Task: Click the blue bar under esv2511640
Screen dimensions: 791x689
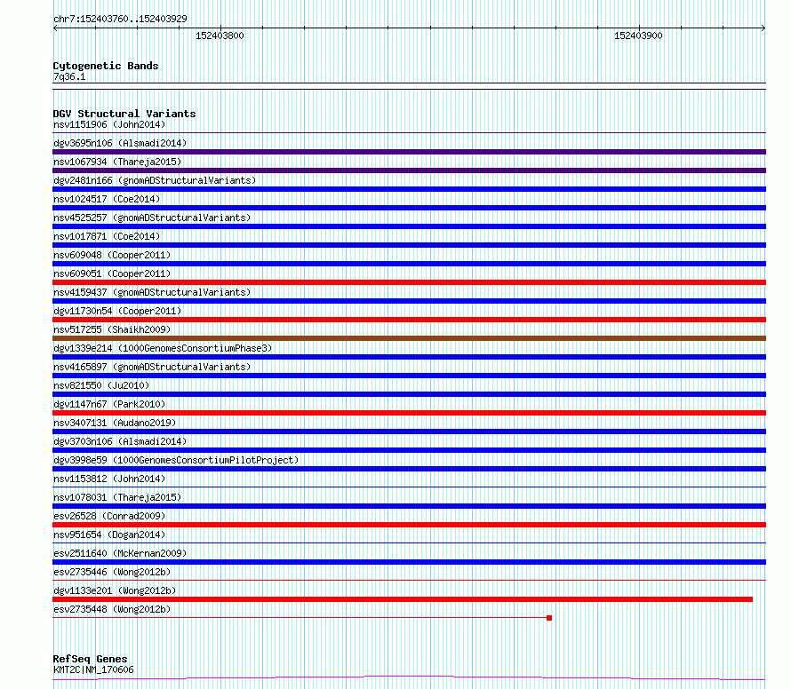Action: (x=409, y=562)
